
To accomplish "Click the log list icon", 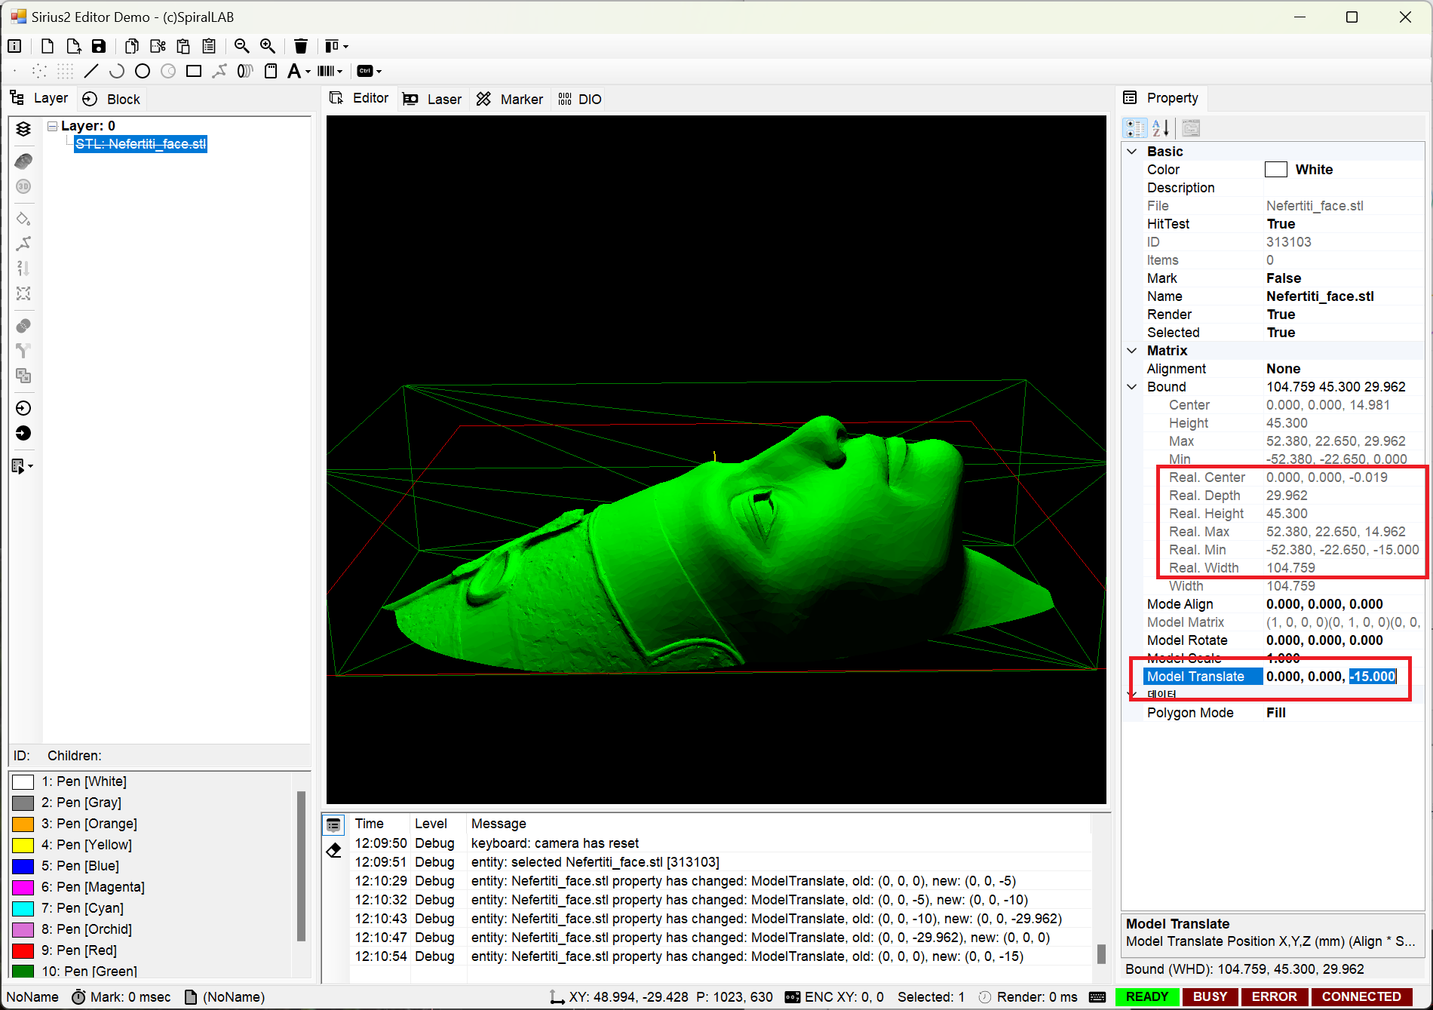I will pyautogui.click(x=333, y=825).
